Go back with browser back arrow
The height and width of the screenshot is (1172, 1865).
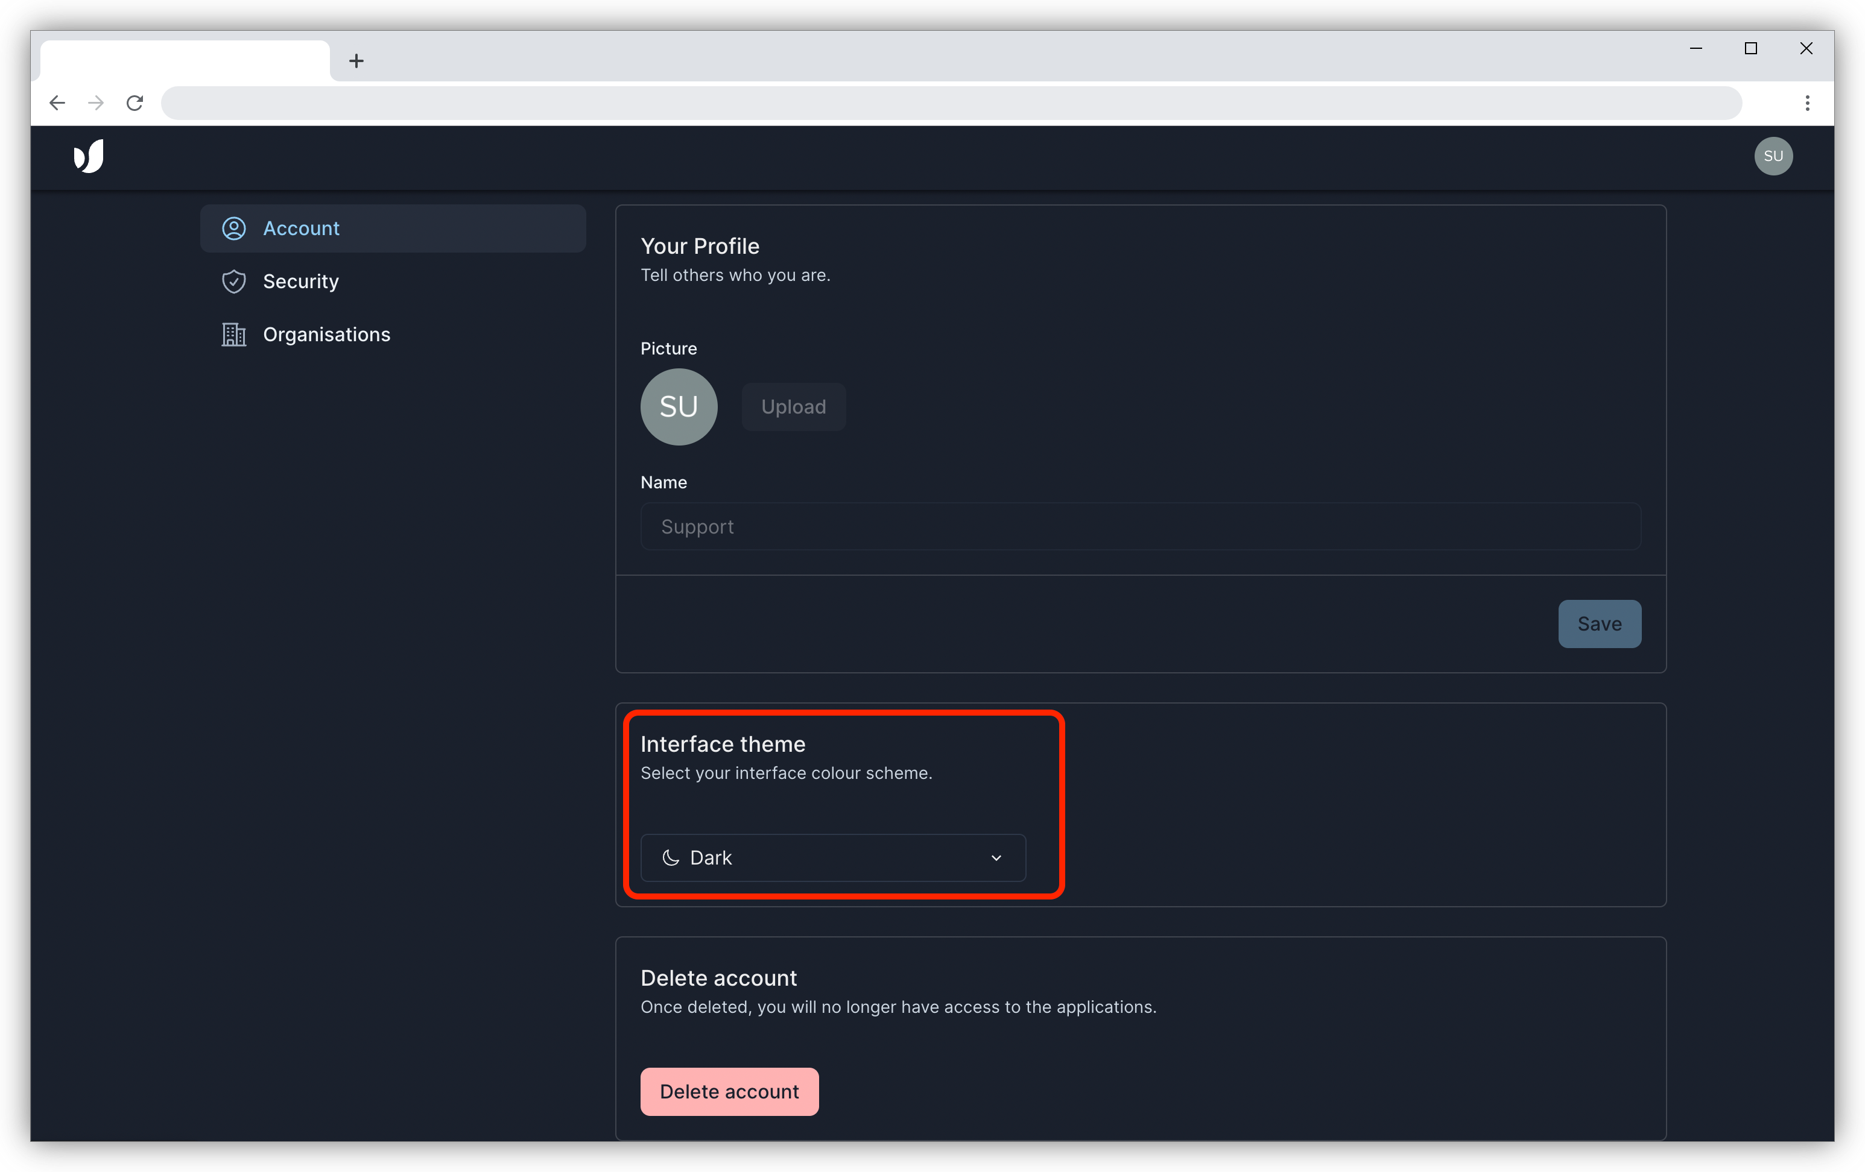[57, 103]
